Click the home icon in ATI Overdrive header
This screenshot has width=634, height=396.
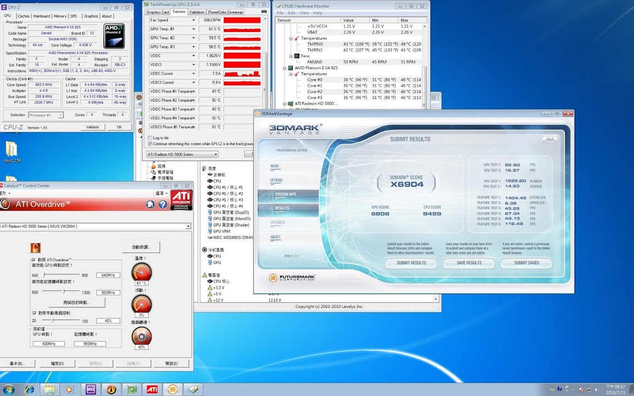[150, 205]
